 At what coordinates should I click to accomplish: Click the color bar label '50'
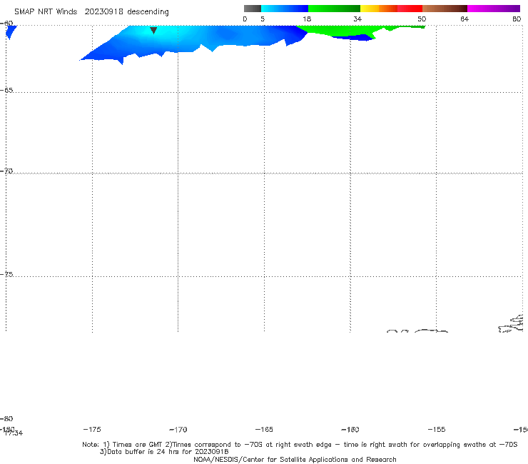point(422,19)
